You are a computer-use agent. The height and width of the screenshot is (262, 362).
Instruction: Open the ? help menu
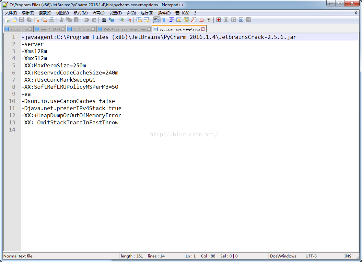tap(195, 13)
